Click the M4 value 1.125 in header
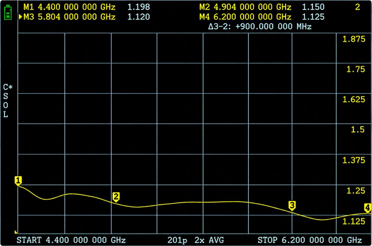 click(x=313, y=17)
